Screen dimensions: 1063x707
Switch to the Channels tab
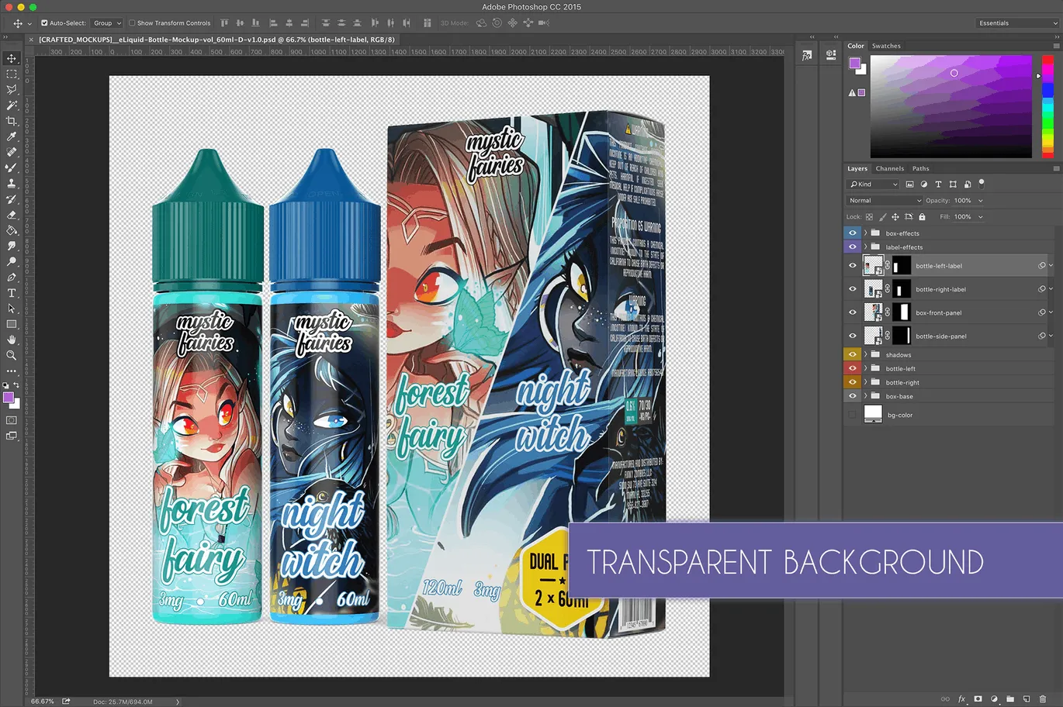coord(890,168)
